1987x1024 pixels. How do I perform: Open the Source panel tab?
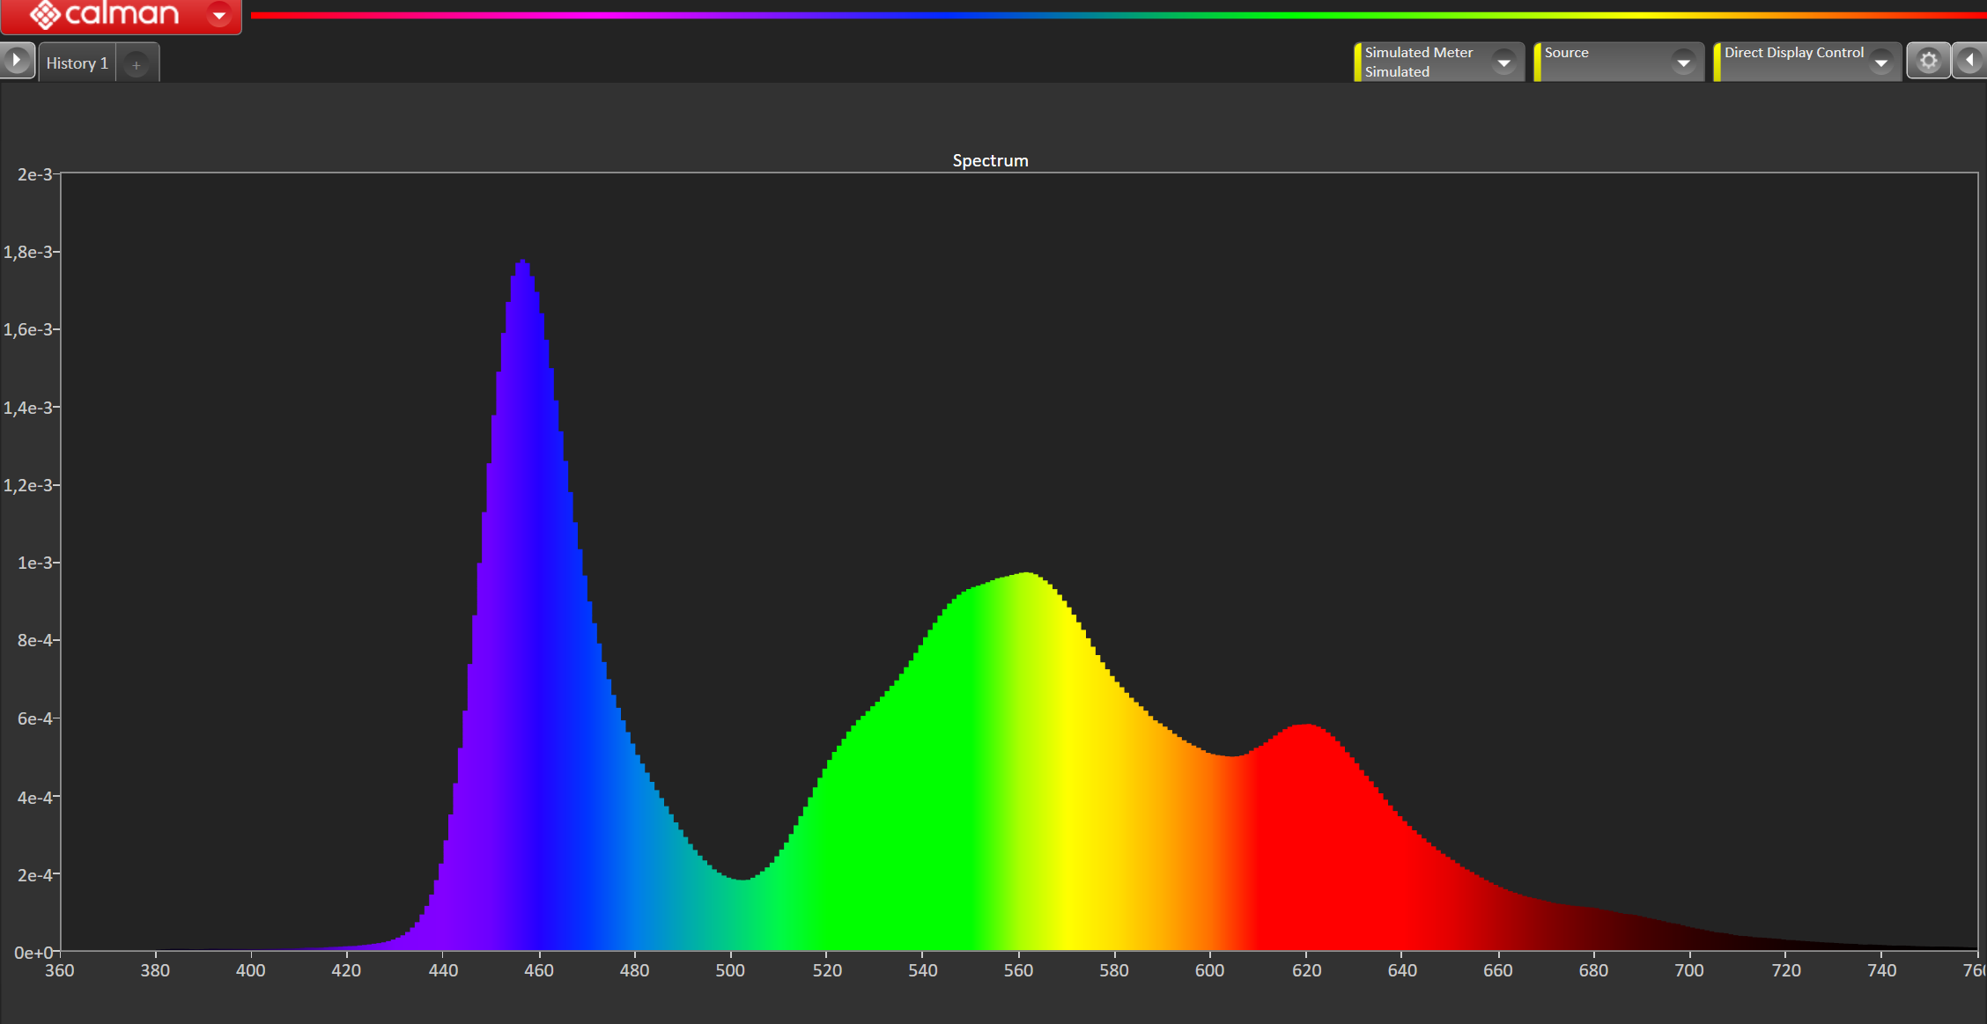point(1566,53)
